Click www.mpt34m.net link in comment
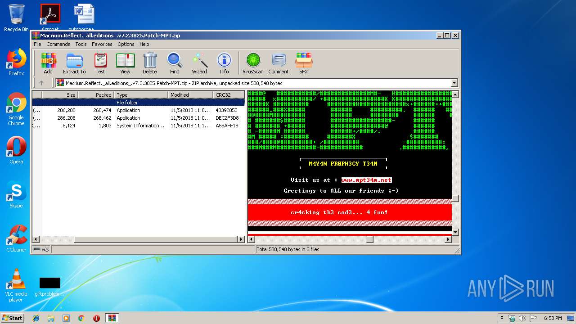 [366, 180]
